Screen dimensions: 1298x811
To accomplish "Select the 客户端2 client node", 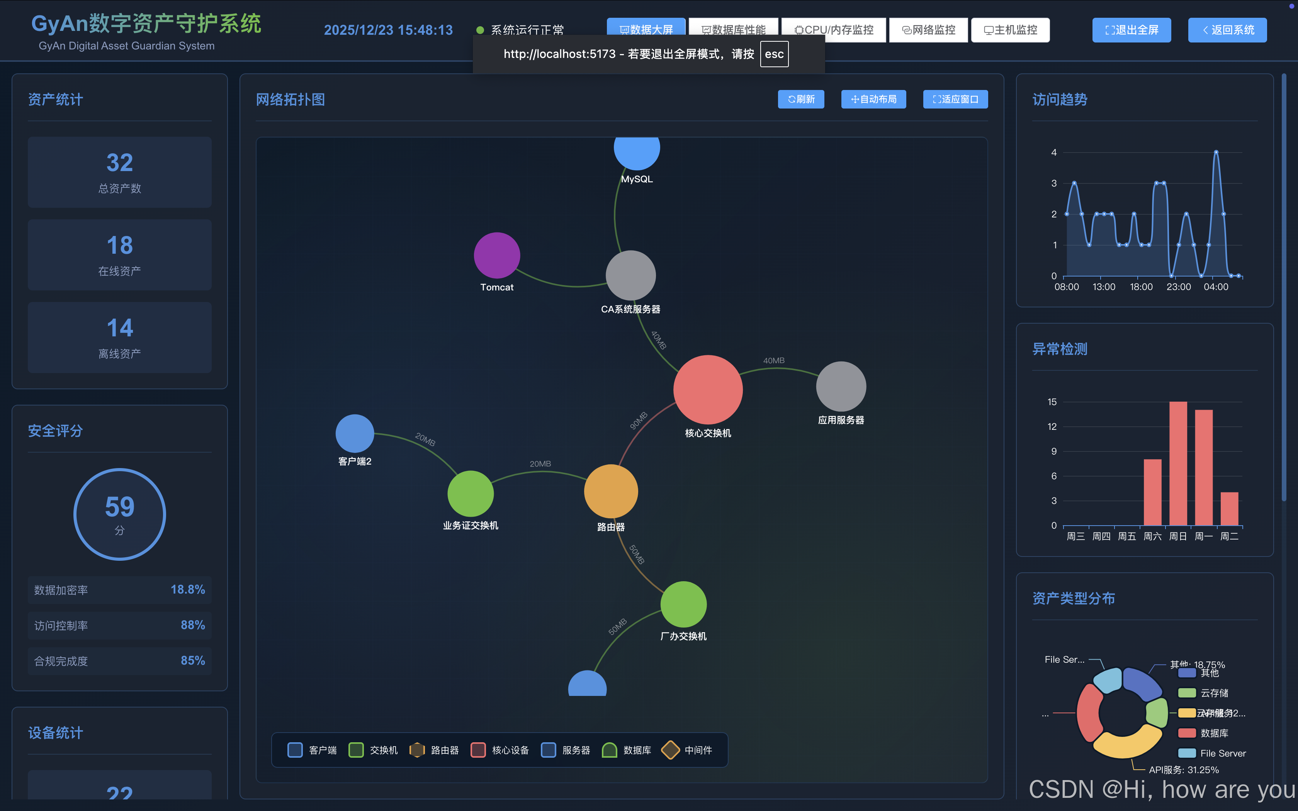I will click(355, 433).
